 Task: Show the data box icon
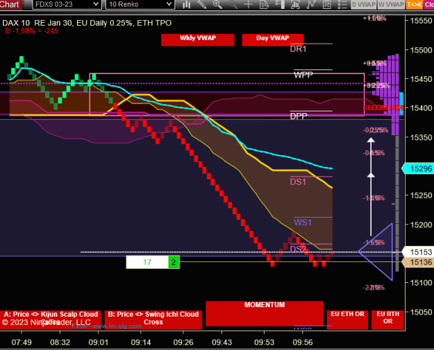coord(265,4)
